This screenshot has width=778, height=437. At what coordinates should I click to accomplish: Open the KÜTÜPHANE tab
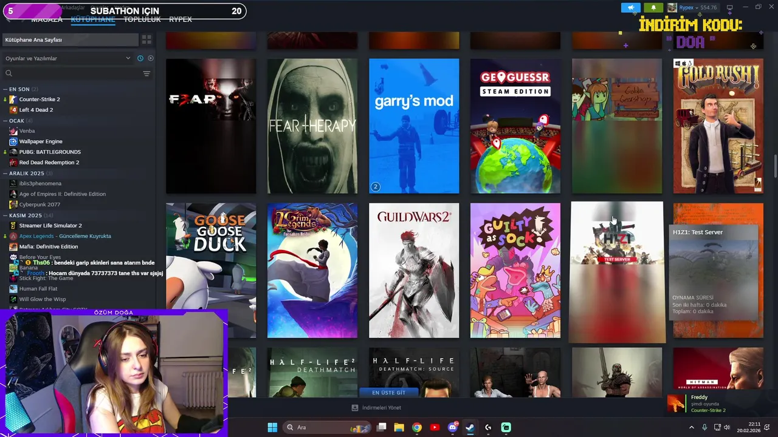(92, 19)
